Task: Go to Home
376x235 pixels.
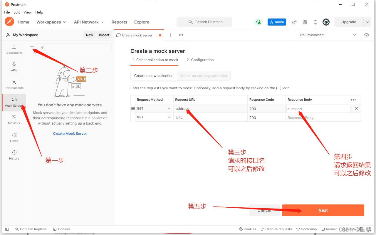Action: (x=23, y=22)
